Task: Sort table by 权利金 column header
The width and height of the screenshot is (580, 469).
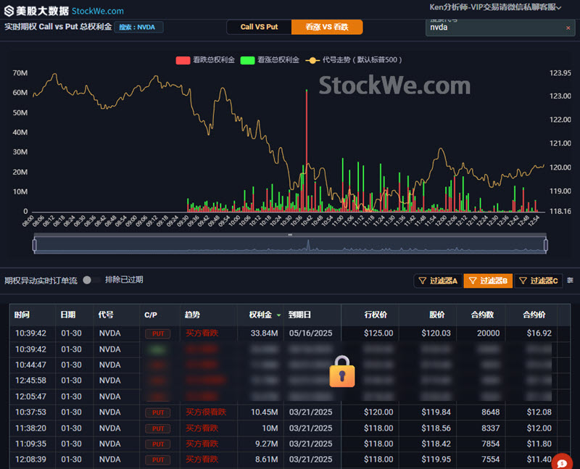Action: [260, 315]
